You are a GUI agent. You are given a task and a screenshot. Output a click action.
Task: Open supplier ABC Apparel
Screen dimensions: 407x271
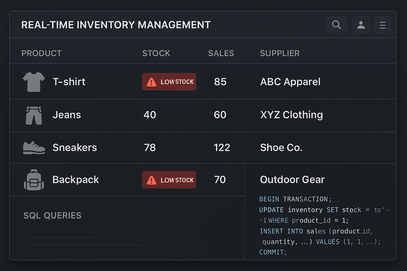pyautogui.click(x=290, y=82)
